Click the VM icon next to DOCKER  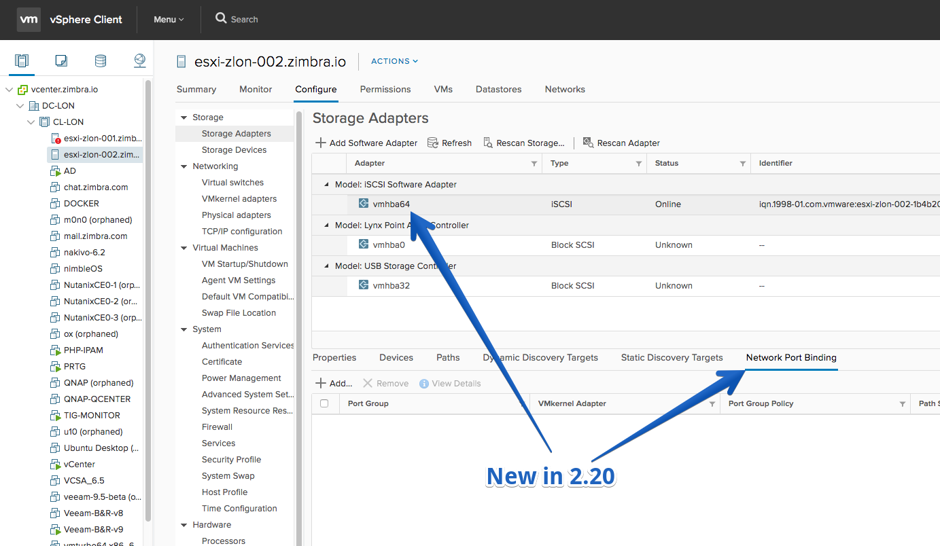pos(56,204)
